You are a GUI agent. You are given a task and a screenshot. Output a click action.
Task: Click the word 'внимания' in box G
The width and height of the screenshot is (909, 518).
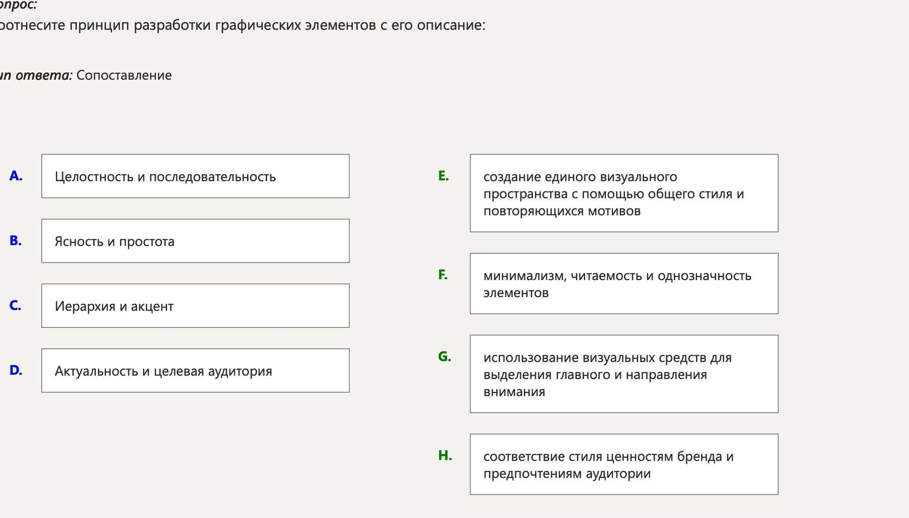point(514,392)
